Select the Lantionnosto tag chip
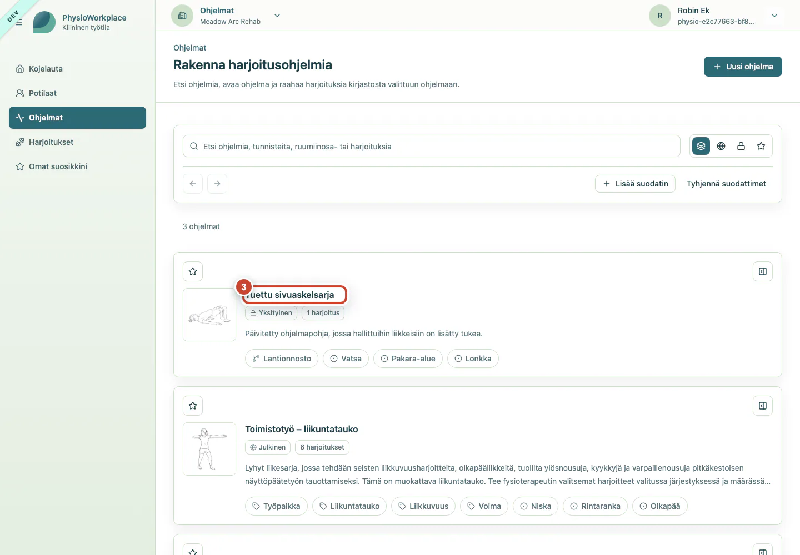Viewport: 800px width, 555px height. [282, 359]
